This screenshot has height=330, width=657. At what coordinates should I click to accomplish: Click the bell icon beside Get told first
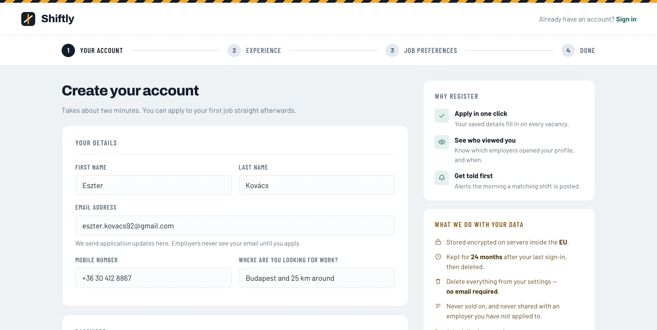(442, 178)
